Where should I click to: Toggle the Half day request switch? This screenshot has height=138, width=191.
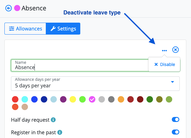point(175,119)
